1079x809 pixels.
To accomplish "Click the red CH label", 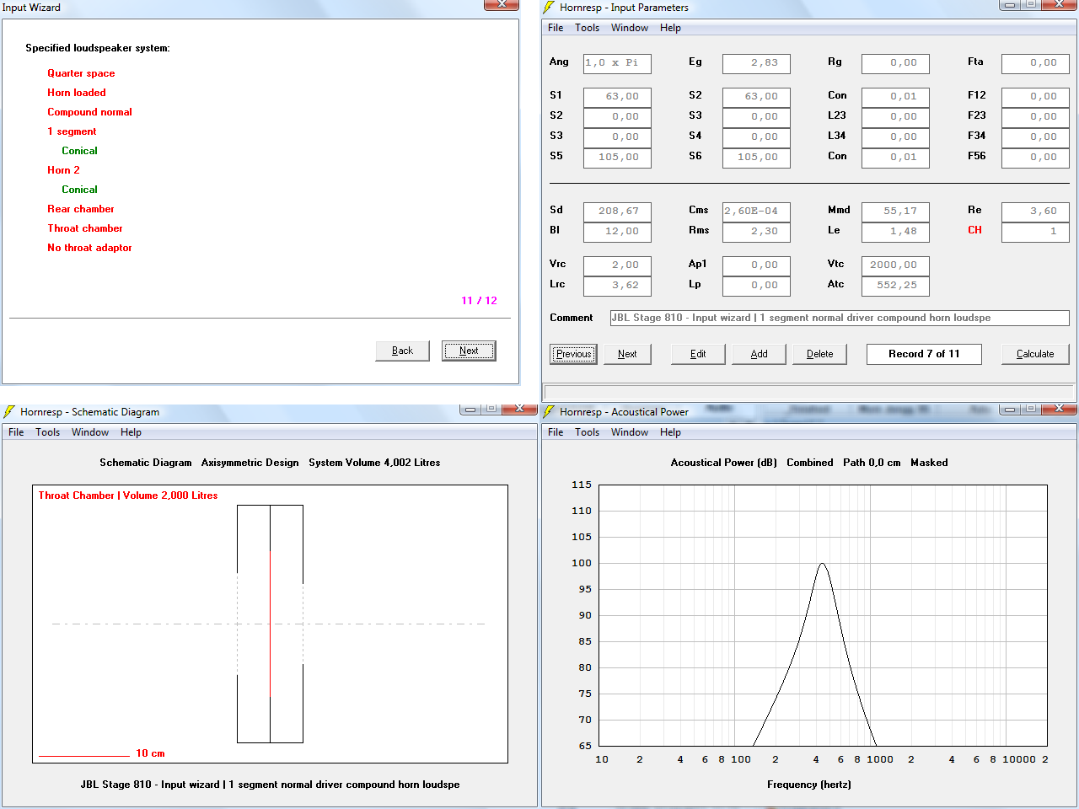I will pyautogui.click(x=974, y=230).
